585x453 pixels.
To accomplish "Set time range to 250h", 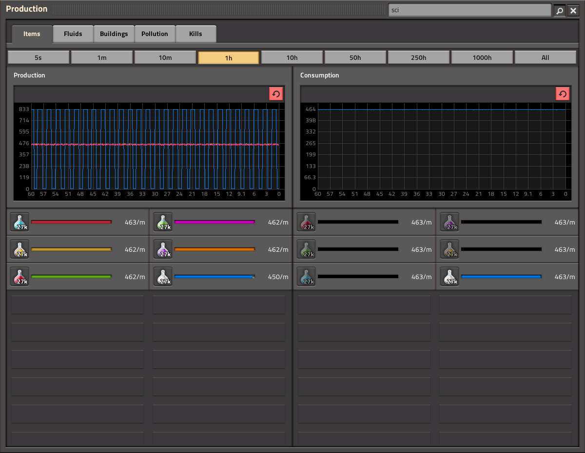I will [418, 57].
